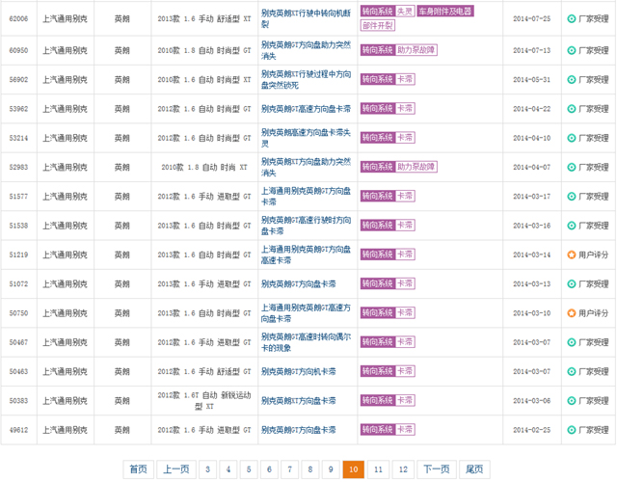Click orange 用户评分 icon in row 51219
617x482 pixels.
click(572, 254)
